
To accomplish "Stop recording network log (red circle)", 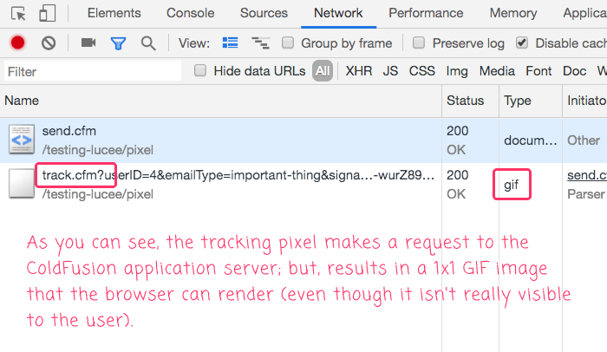I will [x=17, y=42].
